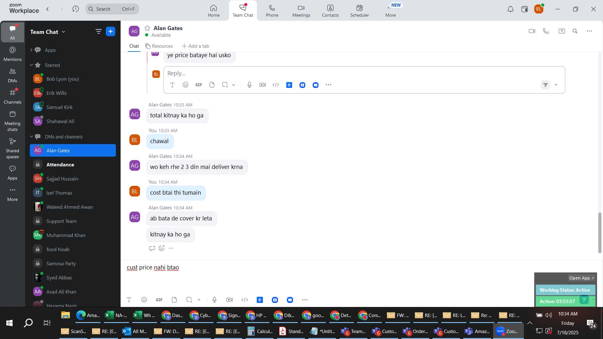
Task: Open more composer options ellipsis at bottom
Action: coord(305,300)
